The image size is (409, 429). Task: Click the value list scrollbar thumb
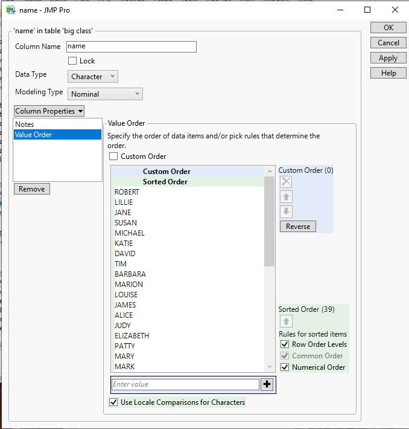[x=270, y=221]
